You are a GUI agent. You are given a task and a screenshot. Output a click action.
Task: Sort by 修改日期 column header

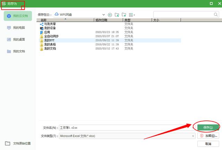[109, 20]
